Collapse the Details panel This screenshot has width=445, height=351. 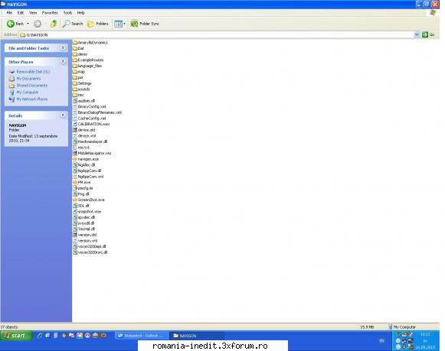pos(63,115)
